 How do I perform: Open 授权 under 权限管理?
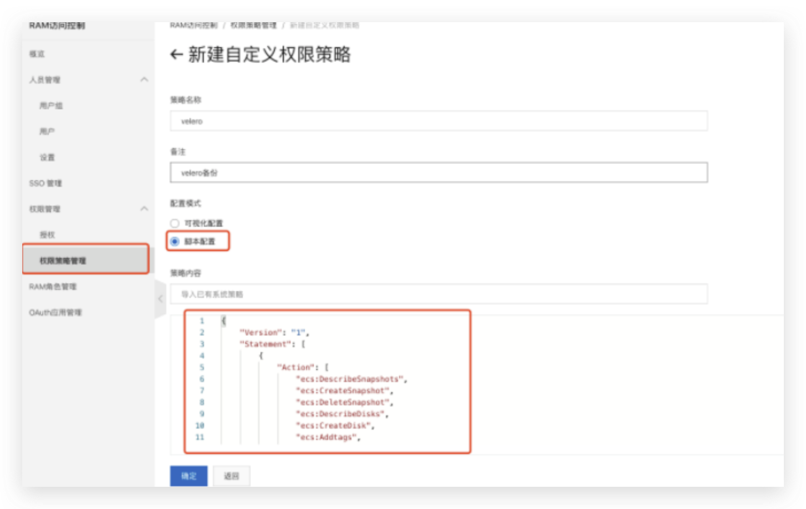click(x=47, y=235)
